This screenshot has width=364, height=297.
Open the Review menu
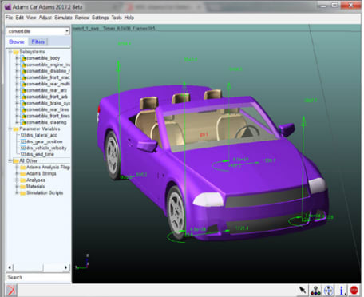pyautogui.click(x=82, y=18)
